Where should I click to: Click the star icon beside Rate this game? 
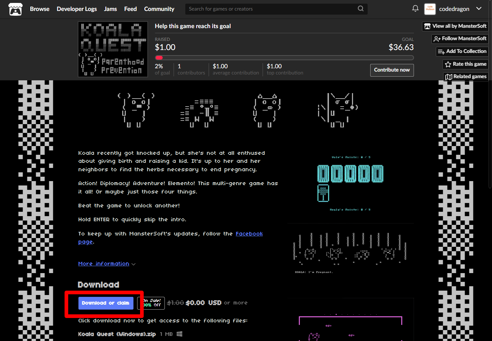(x=448, y=64)
